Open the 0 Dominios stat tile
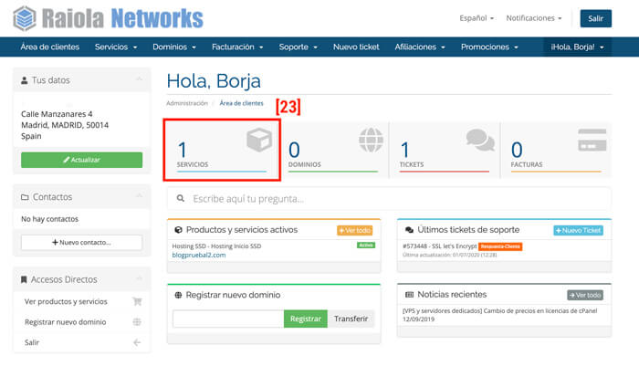This screenshot has width=639, height=366. coord(334,150)
